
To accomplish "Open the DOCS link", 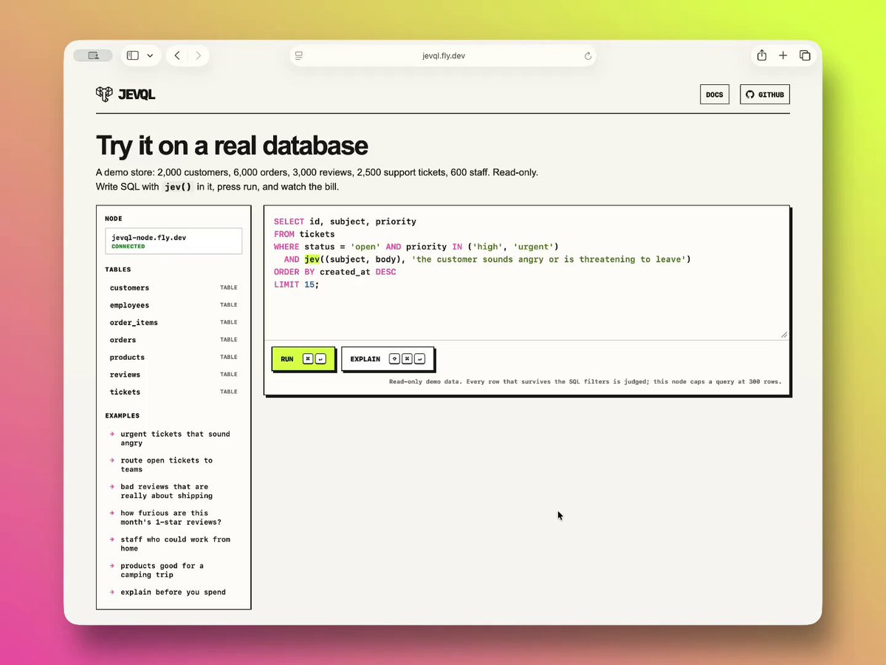I will 715,95.
